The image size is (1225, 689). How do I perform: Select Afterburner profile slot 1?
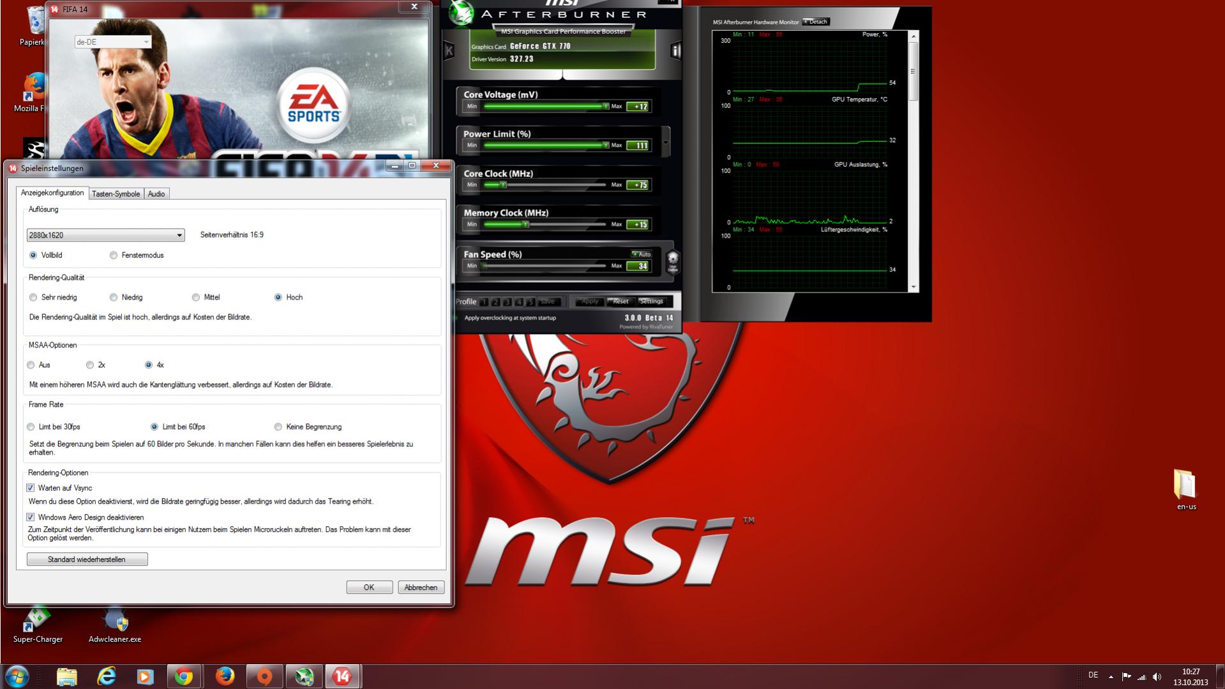[484, 302]
